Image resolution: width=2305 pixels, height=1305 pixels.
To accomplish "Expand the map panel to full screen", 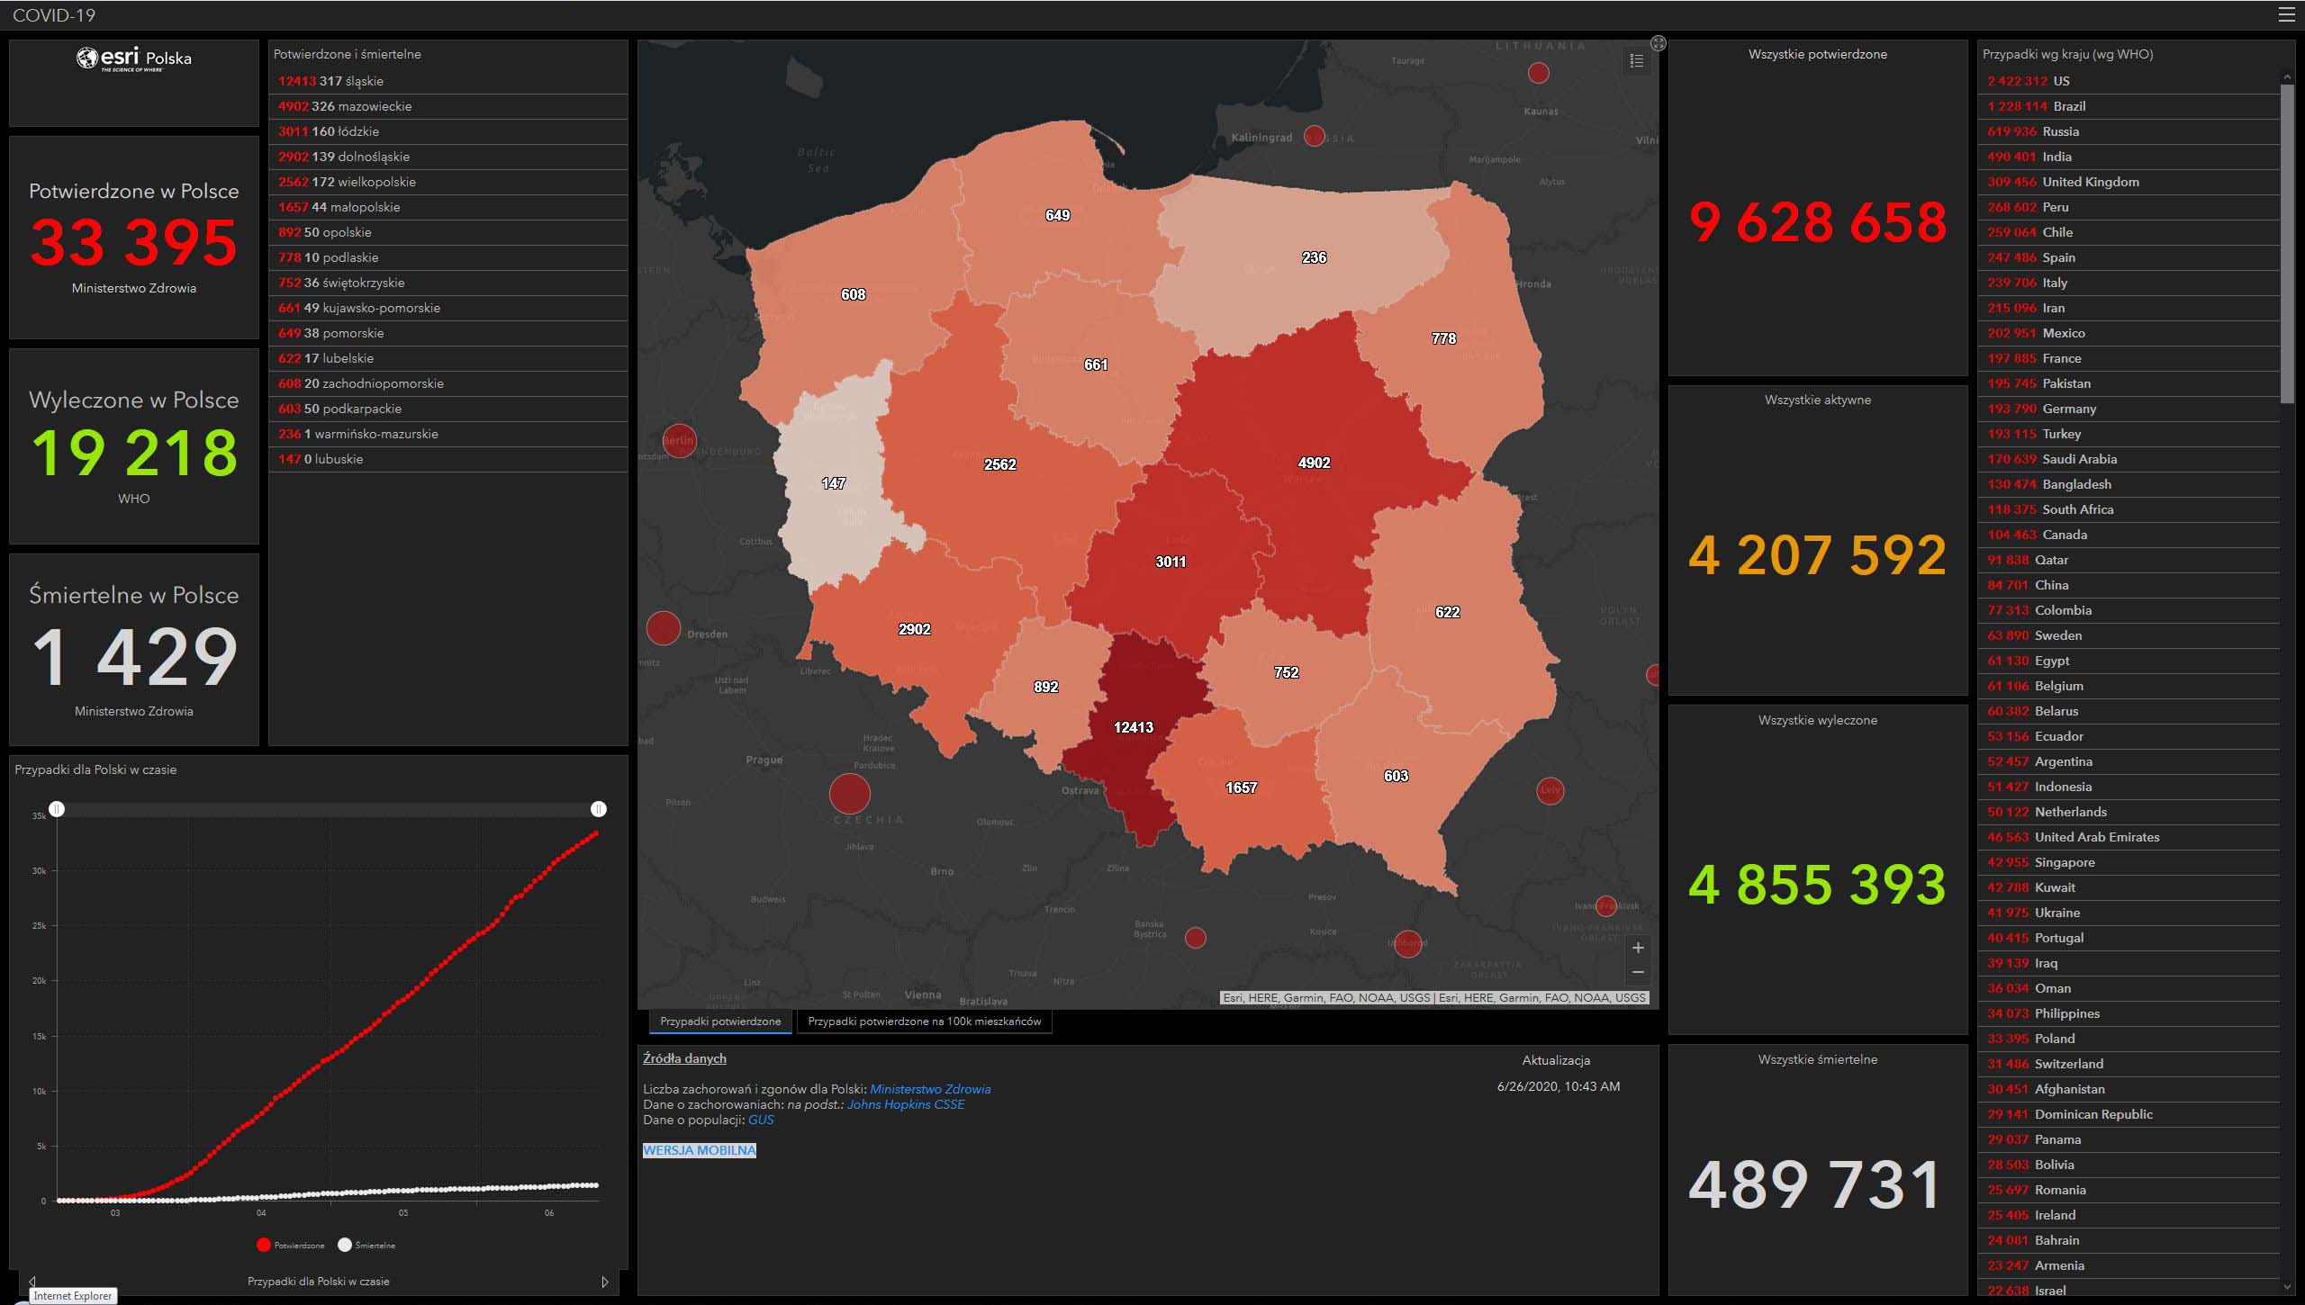I will click(1659, 43).
